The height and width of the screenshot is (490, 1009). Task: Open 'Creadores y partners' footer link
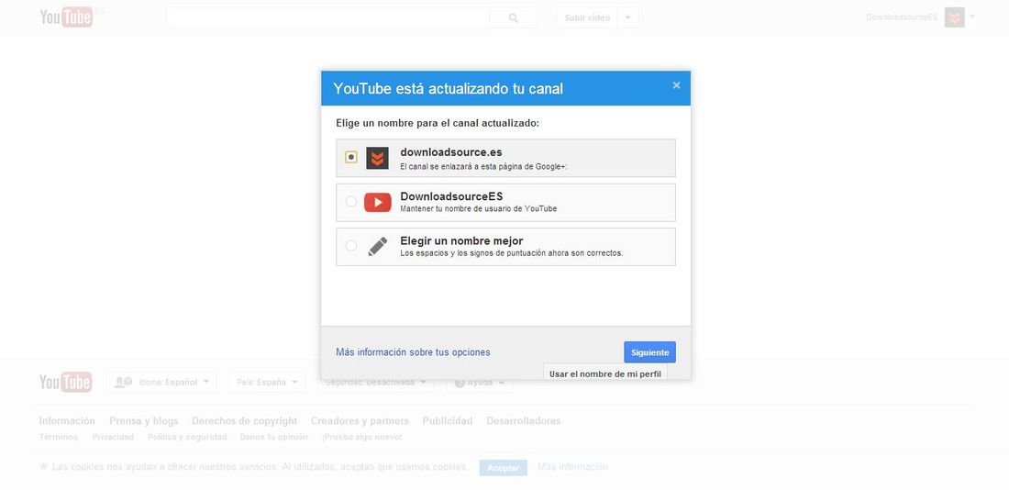[x=360, y=420]
